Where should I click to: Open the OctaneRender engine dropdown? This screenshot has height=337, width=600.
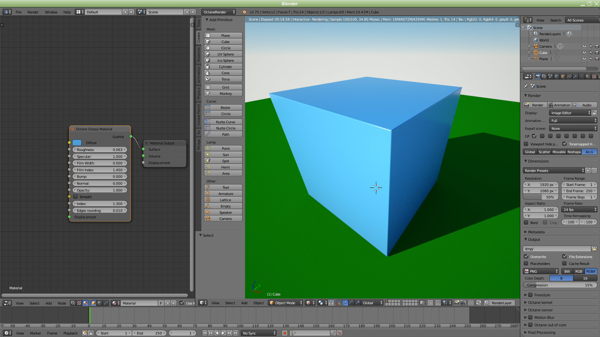tap(218, 12)
